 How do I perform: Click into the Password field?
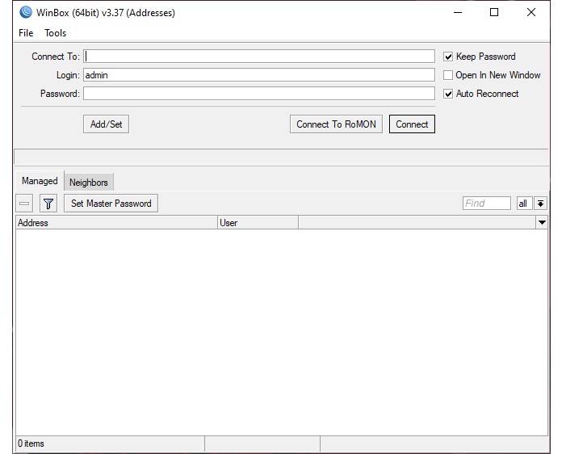[x=259, y=94]
